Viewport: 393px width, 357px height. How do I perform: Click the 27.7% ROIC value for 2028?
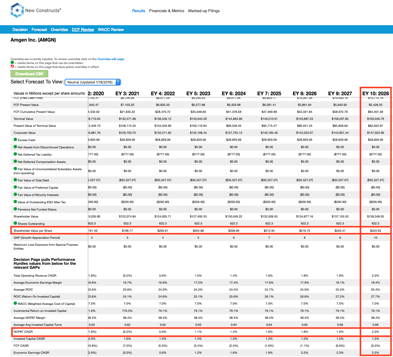(x=375, y=296)
